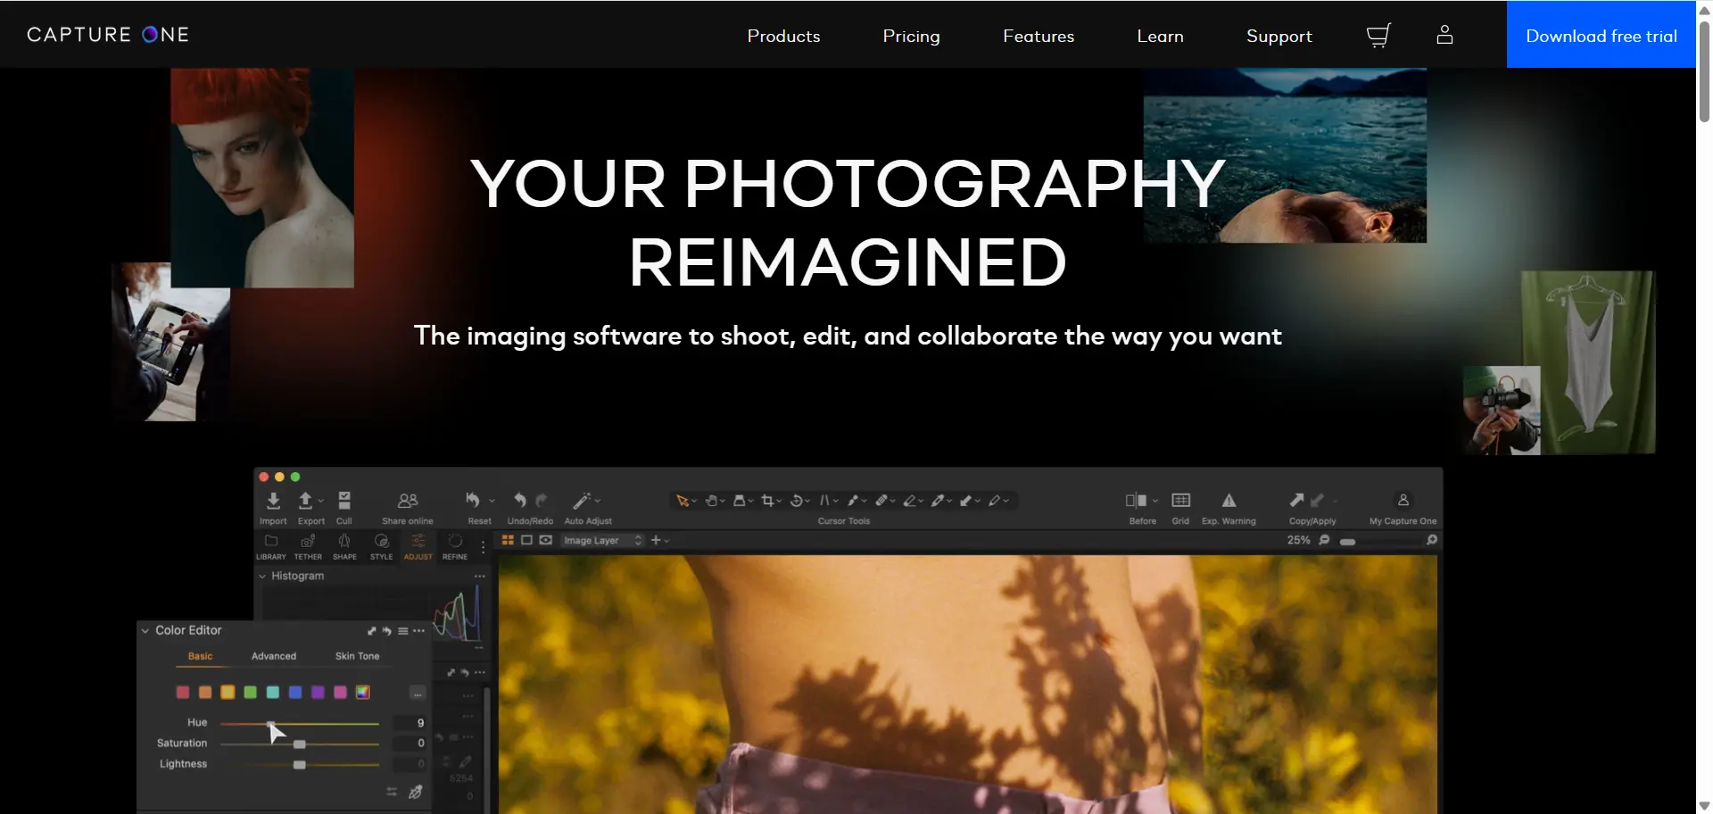The width and height of the screenshot is (1713, 814).
Task: Select the rainbow all-colors swatch
Action: [x=362, y=693]
